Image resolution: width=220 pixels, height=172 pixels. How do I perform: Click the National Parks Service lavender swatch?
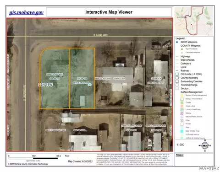182,117
